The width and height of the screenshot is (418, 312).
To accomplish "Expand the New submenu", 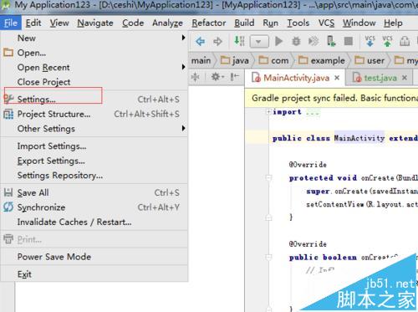I will coord(94,38).
